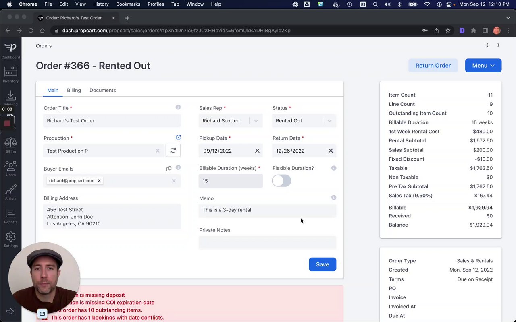Copy buyer emails with the copy icon

(169, 169)
